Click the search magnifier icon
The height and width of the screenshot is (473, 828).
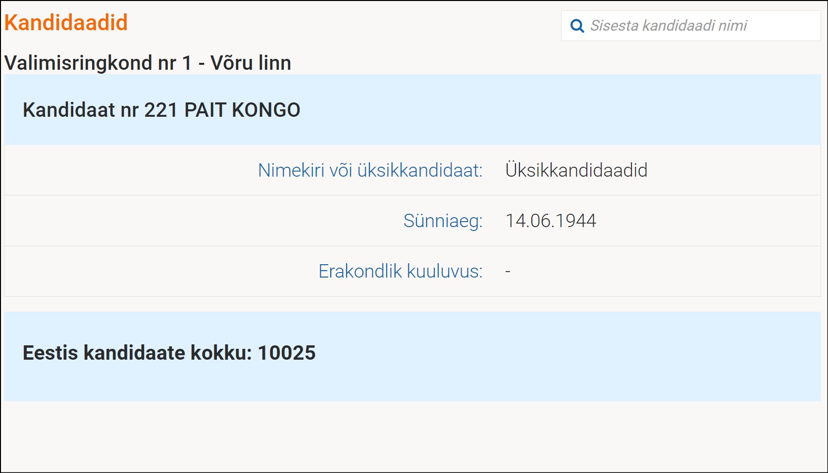tap(577, 26)
